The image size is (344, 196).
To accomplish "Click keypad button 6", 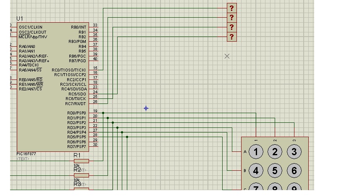I will click(x=294, y=170).
